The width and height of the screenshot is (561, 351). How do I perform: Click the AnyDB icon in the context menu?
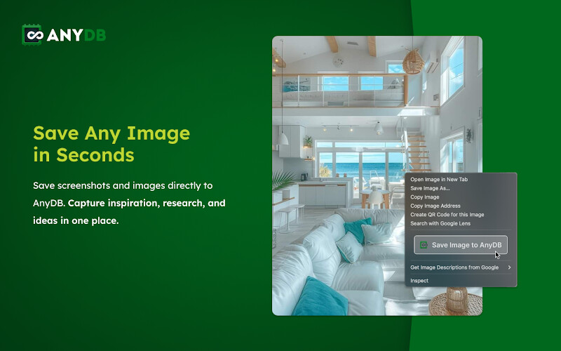click(x=423, y=245)
